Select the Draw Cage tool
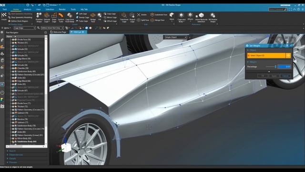Image resolution: width=305 pixels, height=172 pixels. [x=54, y=17]
